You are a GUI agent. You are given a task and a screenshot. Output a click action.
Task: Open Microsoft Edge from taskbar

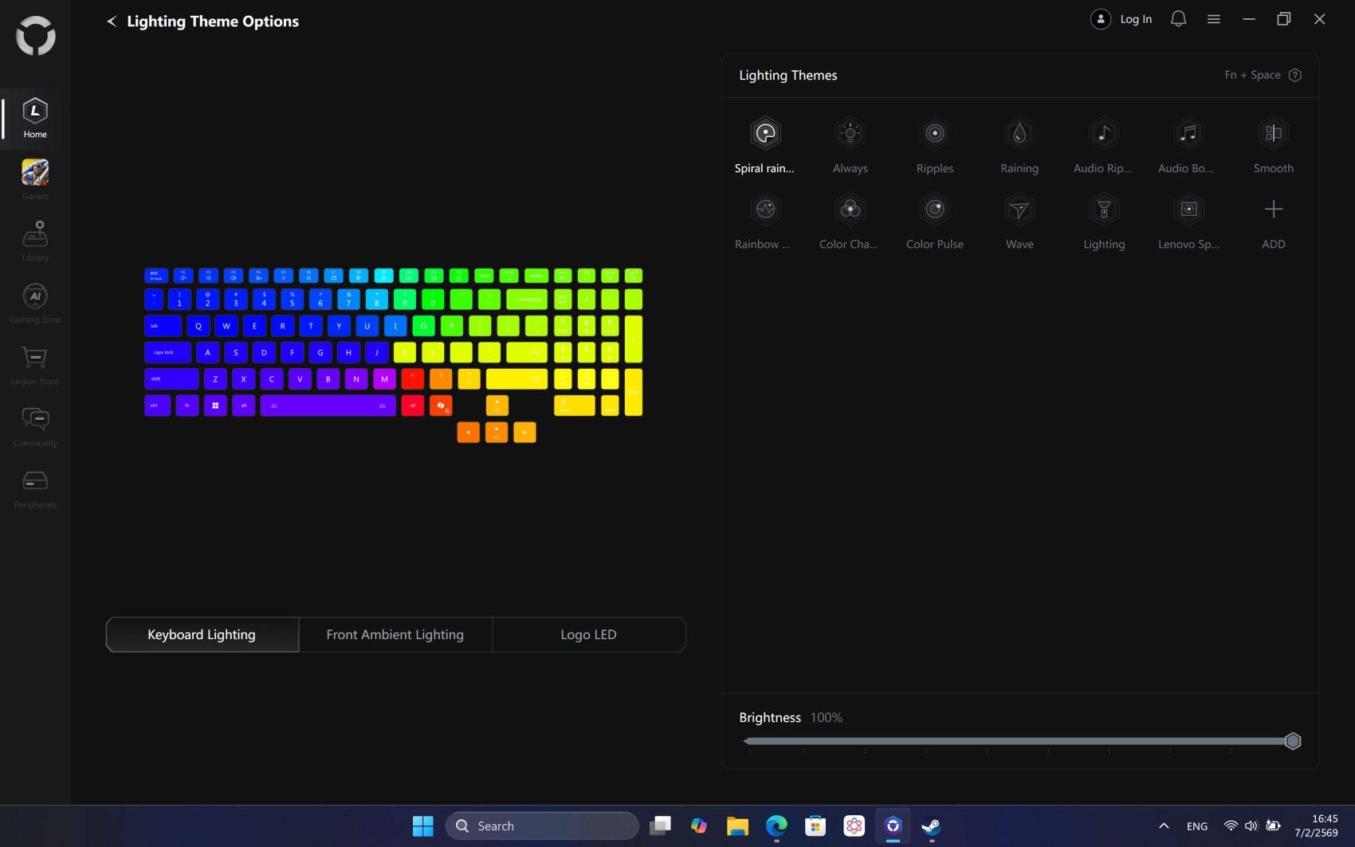(776, 826)
